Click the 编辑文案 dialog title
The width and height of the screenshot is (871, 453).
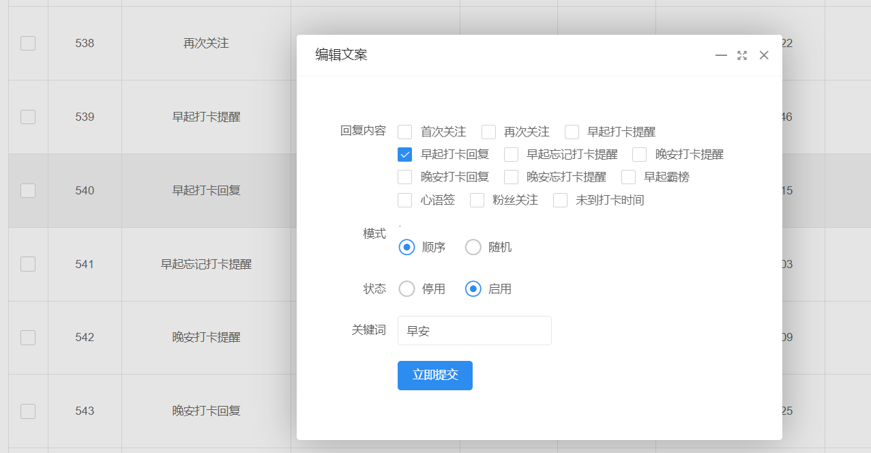pyautogui.click(x=341, y=55)
